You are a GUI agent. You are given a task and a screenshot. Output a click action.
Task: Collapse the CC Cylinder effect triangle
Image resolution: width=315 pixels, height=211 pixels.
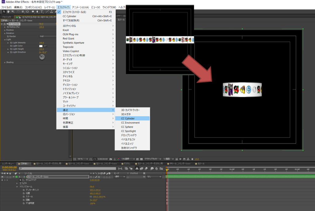pos(2,24)
